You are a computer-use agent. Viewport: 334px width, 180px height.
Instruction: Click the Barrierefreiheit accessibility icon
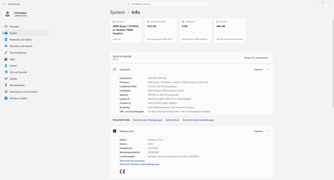point(6,85)
